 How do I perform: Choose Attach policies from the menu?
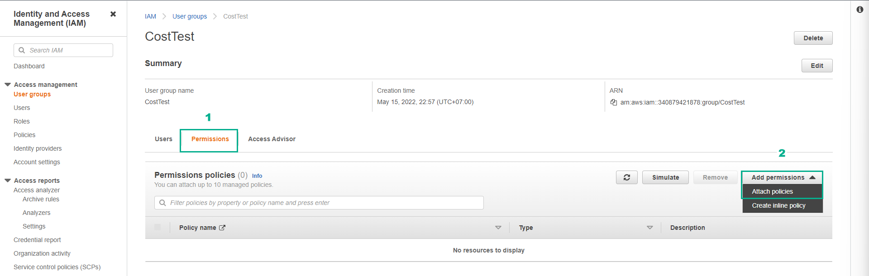click(783, 191)
